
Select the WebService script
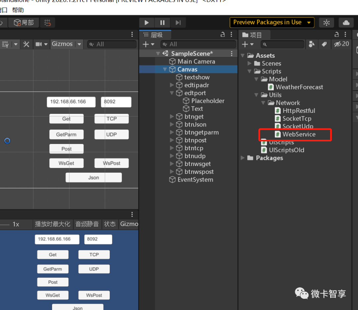click(x=295, y=134)
